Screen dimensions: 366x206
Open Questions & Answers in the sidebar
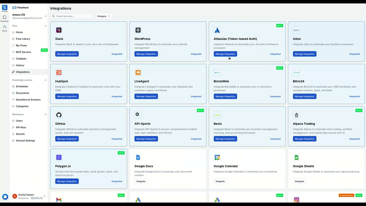29,100
